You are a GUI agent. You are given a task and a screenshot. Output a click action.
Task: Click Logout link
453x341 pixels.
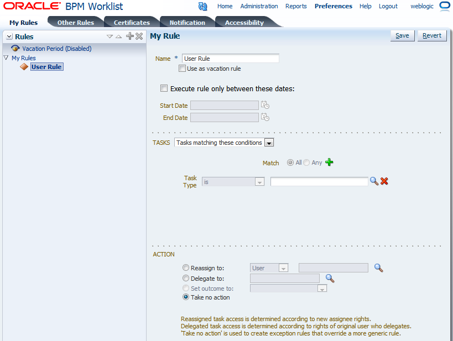click(x=388, y=6)
